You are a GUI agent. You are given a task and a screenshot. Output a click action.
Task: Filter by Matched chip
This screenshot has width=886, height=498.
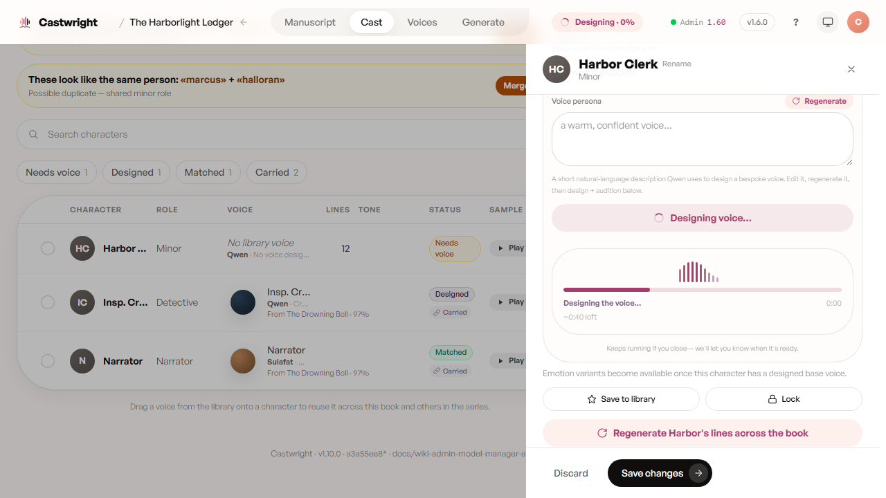pyautogui.click(x=208, y=172)
